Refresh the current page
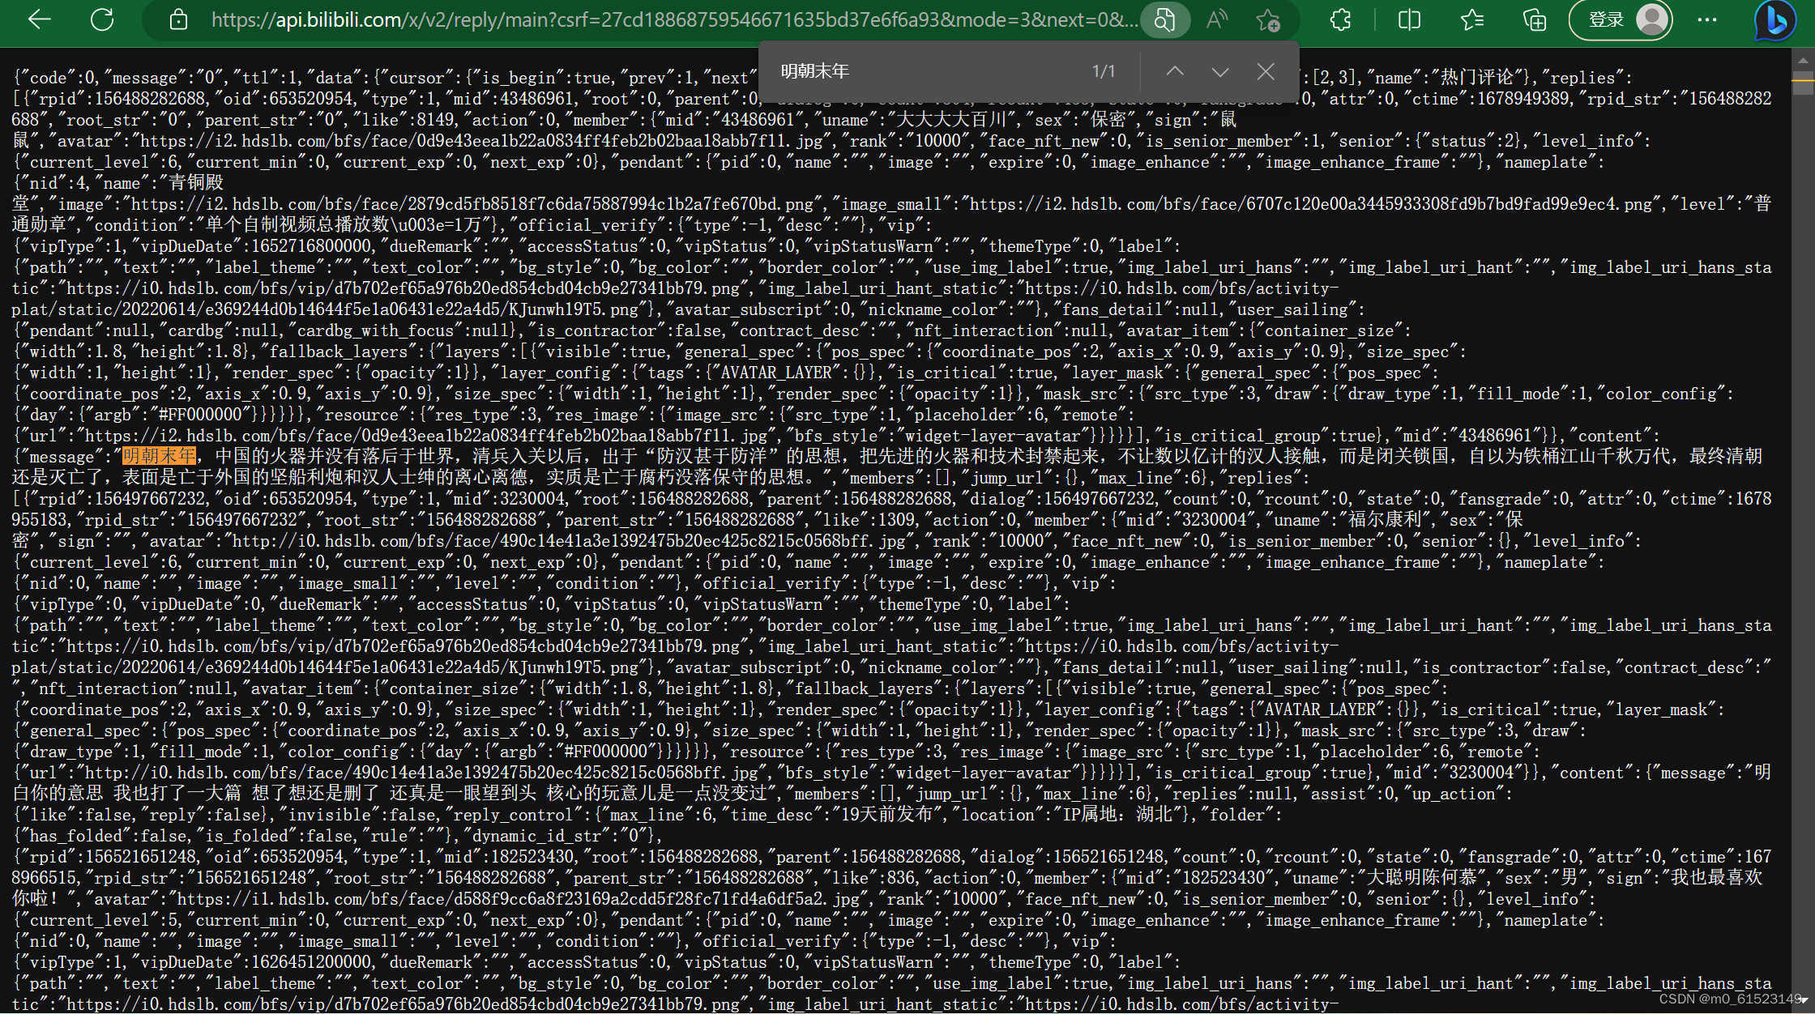Screen dimensions: 1815x1014 102,20
